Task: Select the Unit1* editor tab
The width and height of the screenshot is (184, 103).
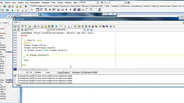Action: tap(16, 22)
